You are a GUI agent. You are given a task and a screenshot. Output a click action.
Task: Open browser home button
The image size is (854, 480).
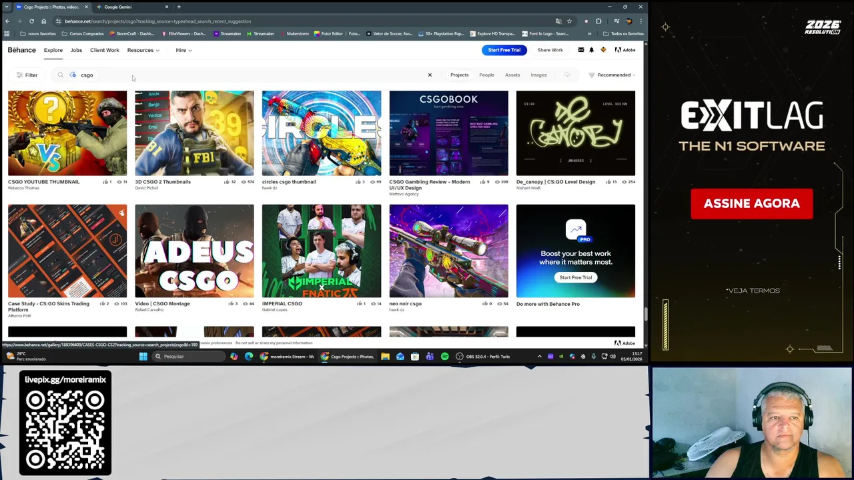43,21
